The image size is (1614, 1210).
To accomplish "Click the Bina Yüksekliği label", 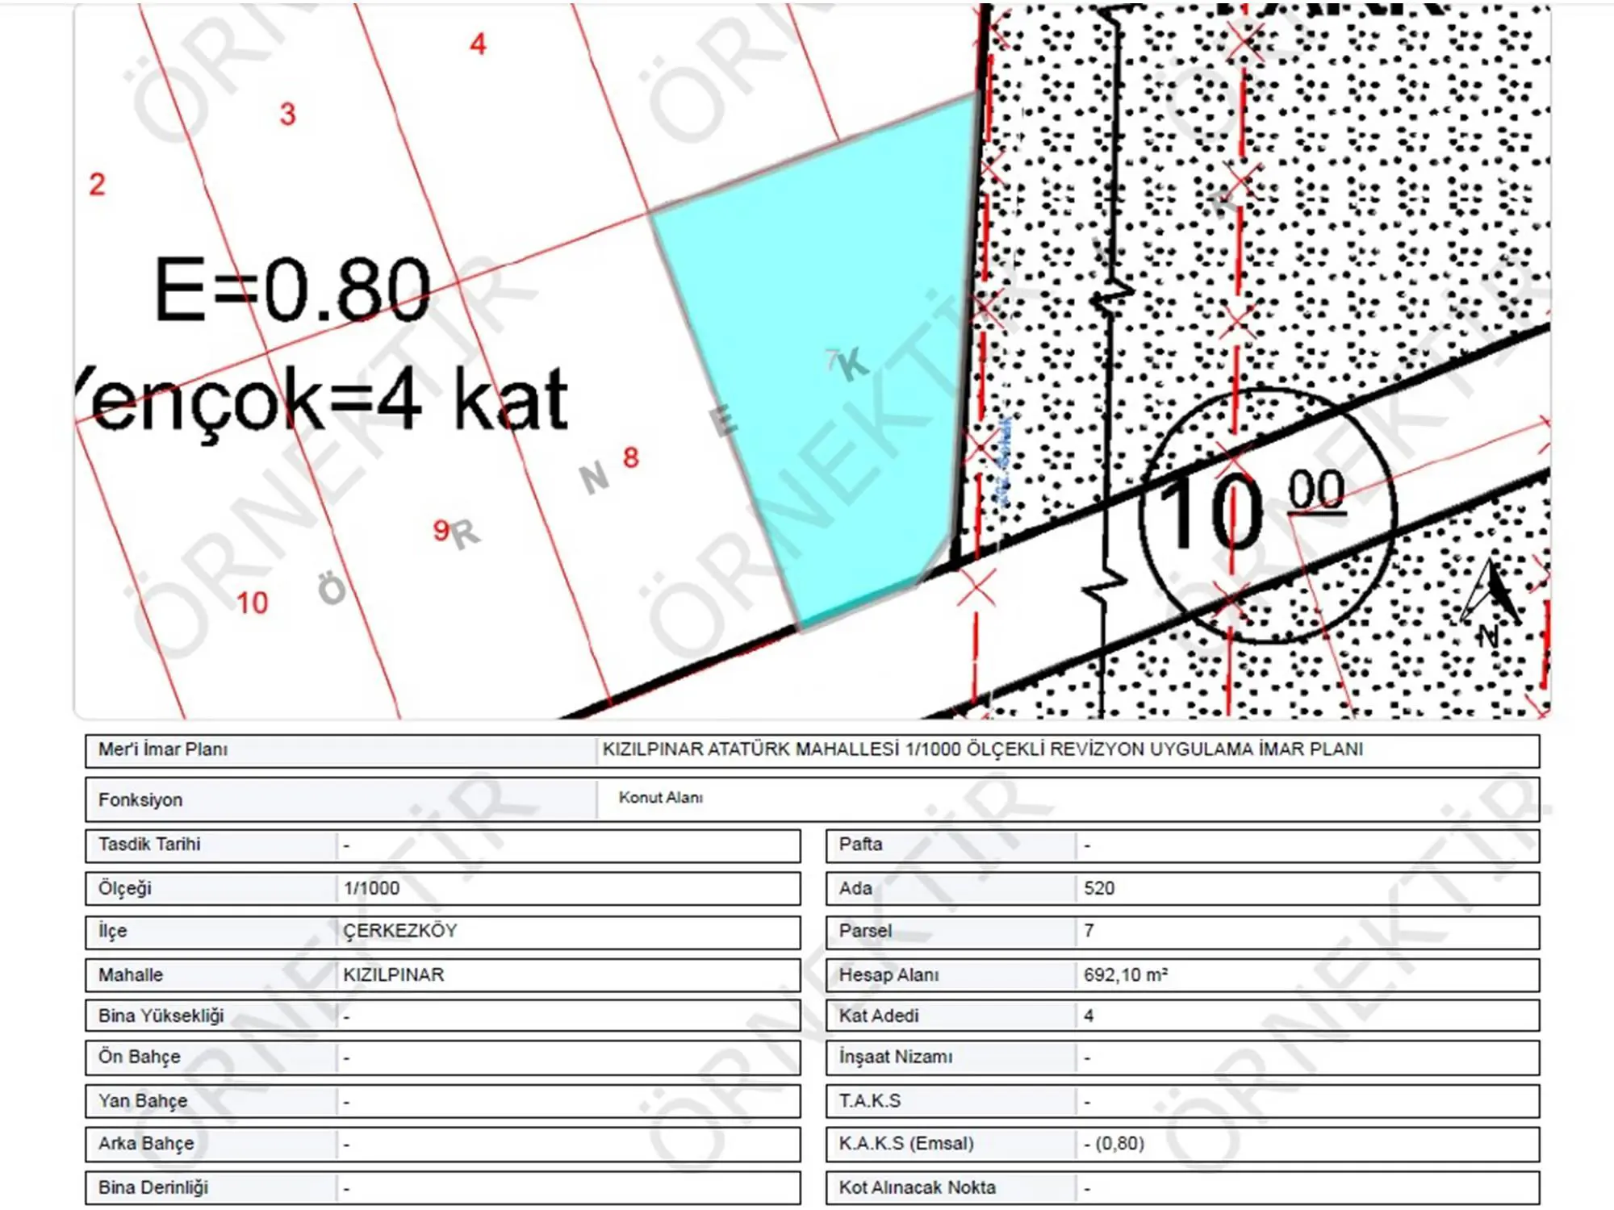I will coord(161,1016).
